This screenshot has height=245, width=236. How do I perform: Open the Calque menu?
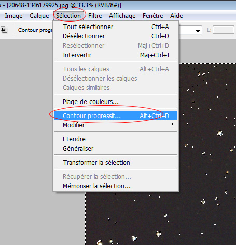point(39,16)
